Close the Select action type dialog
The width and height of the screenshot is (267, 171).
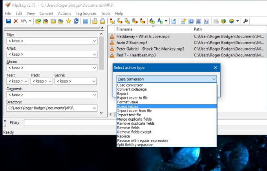pyautogui.click(x=215, y=68)
